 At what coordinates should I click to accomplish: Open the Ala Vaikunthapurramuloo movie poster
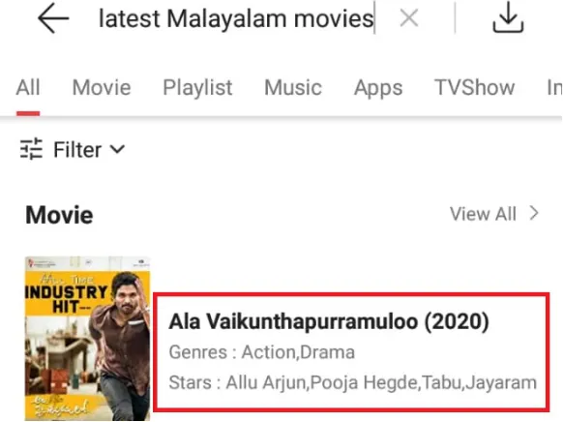(87, 339)
